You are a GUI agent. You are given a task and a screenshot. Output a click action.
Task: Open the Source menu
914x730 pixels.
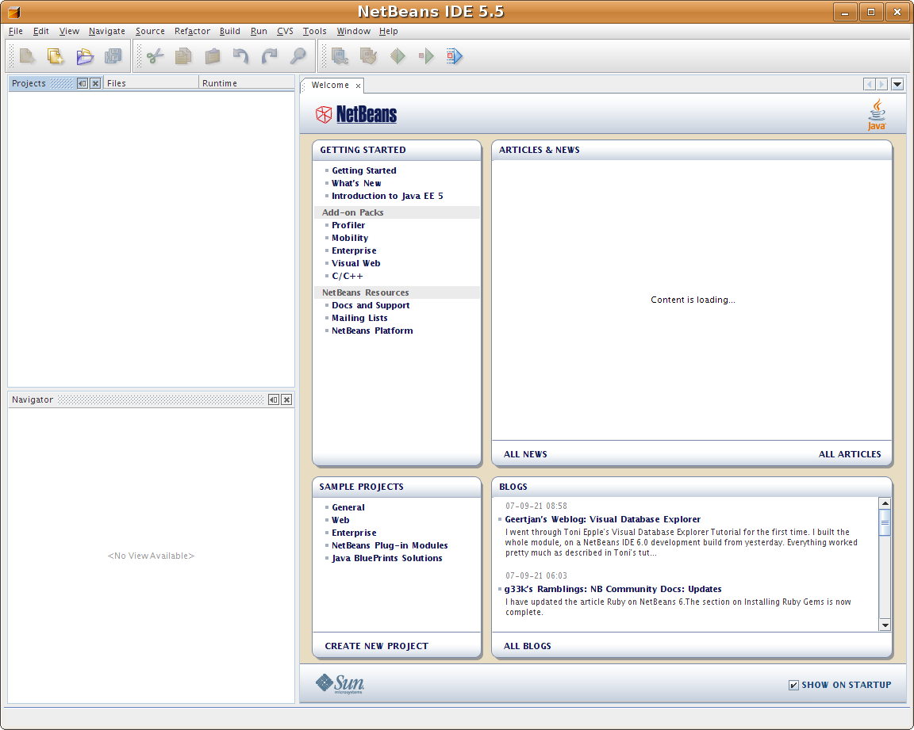(150, 31)
